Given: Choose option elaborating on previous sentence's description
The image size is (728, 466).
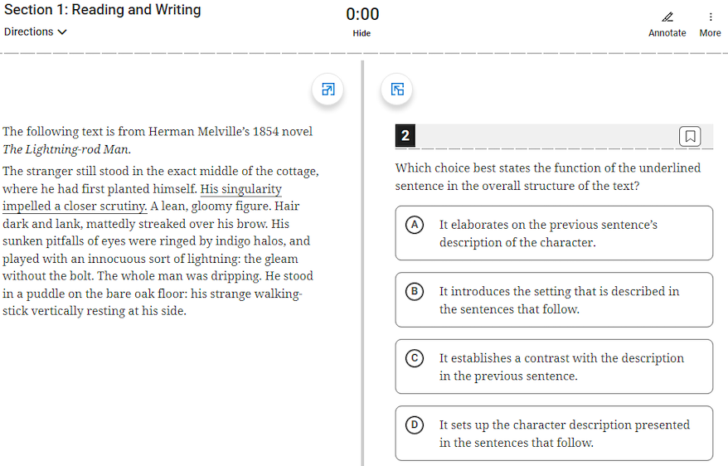Looking at the screenshot, I should 548,233.
